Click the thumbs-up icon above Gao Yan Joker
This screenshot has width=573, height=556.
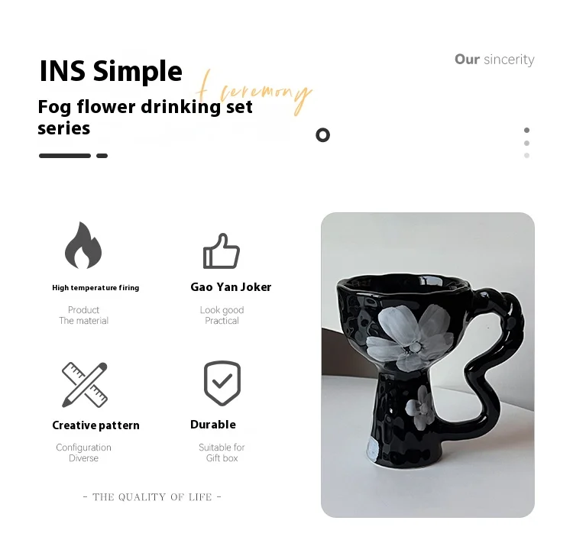coord(222,251)
